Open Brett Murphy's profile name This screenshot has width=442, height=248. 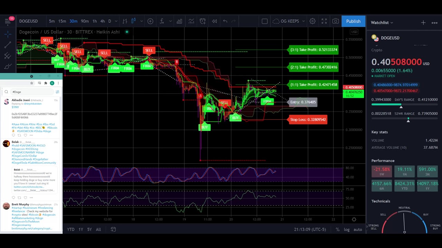coord(20,204)
